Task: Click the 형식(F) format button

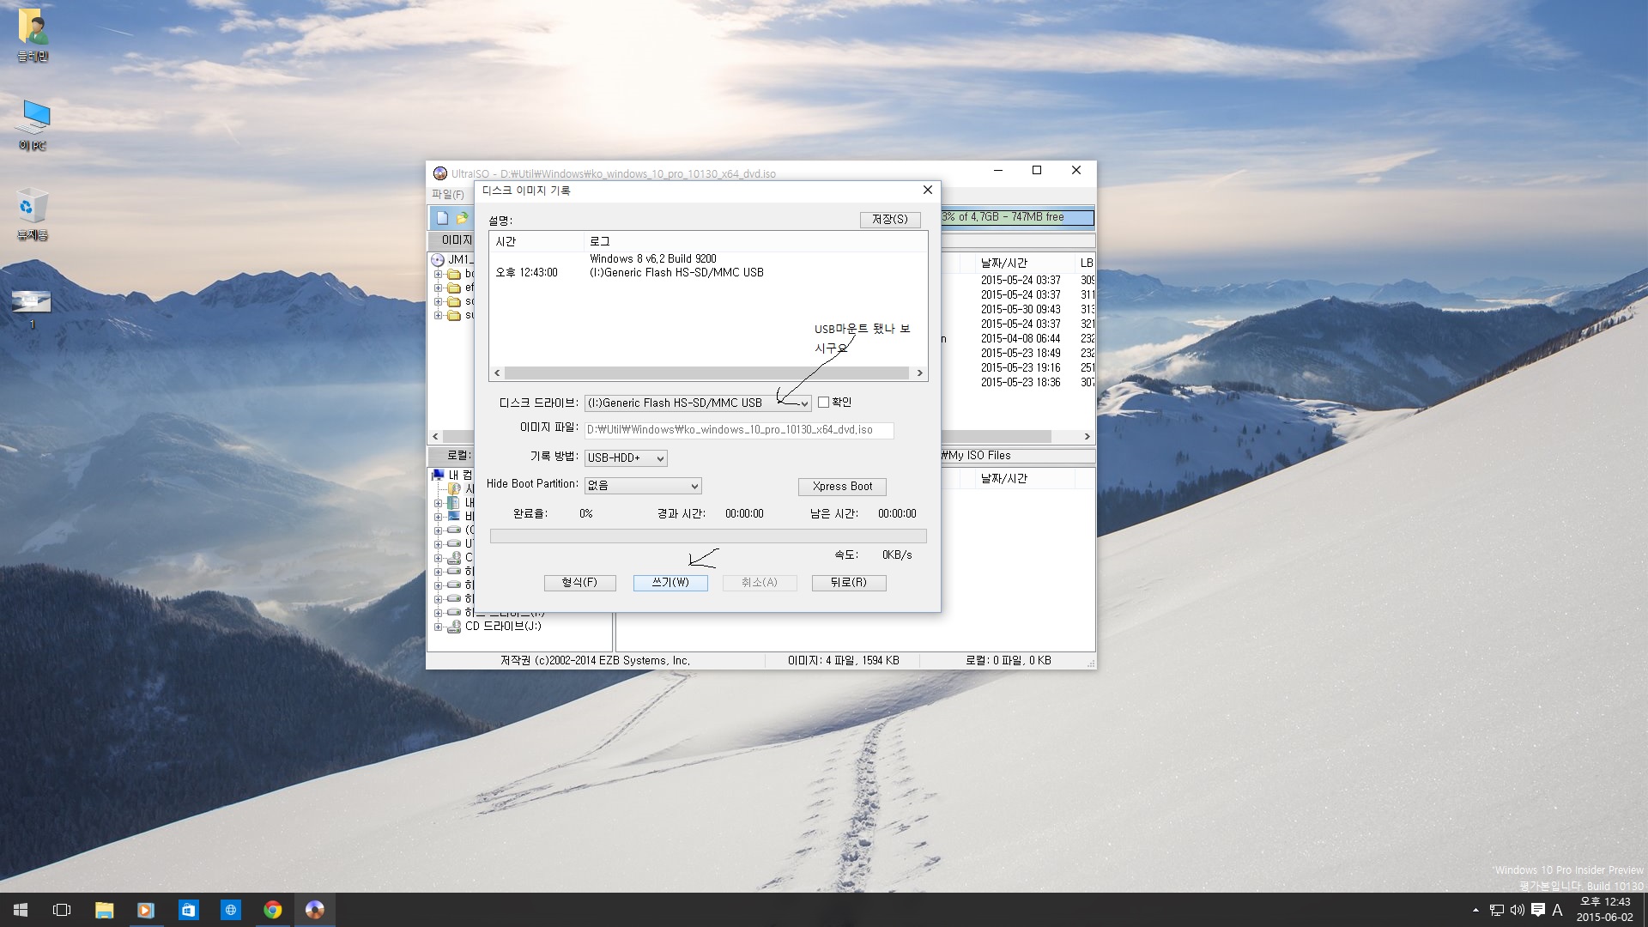Action: pyautogui.click(x=580, y=583)
